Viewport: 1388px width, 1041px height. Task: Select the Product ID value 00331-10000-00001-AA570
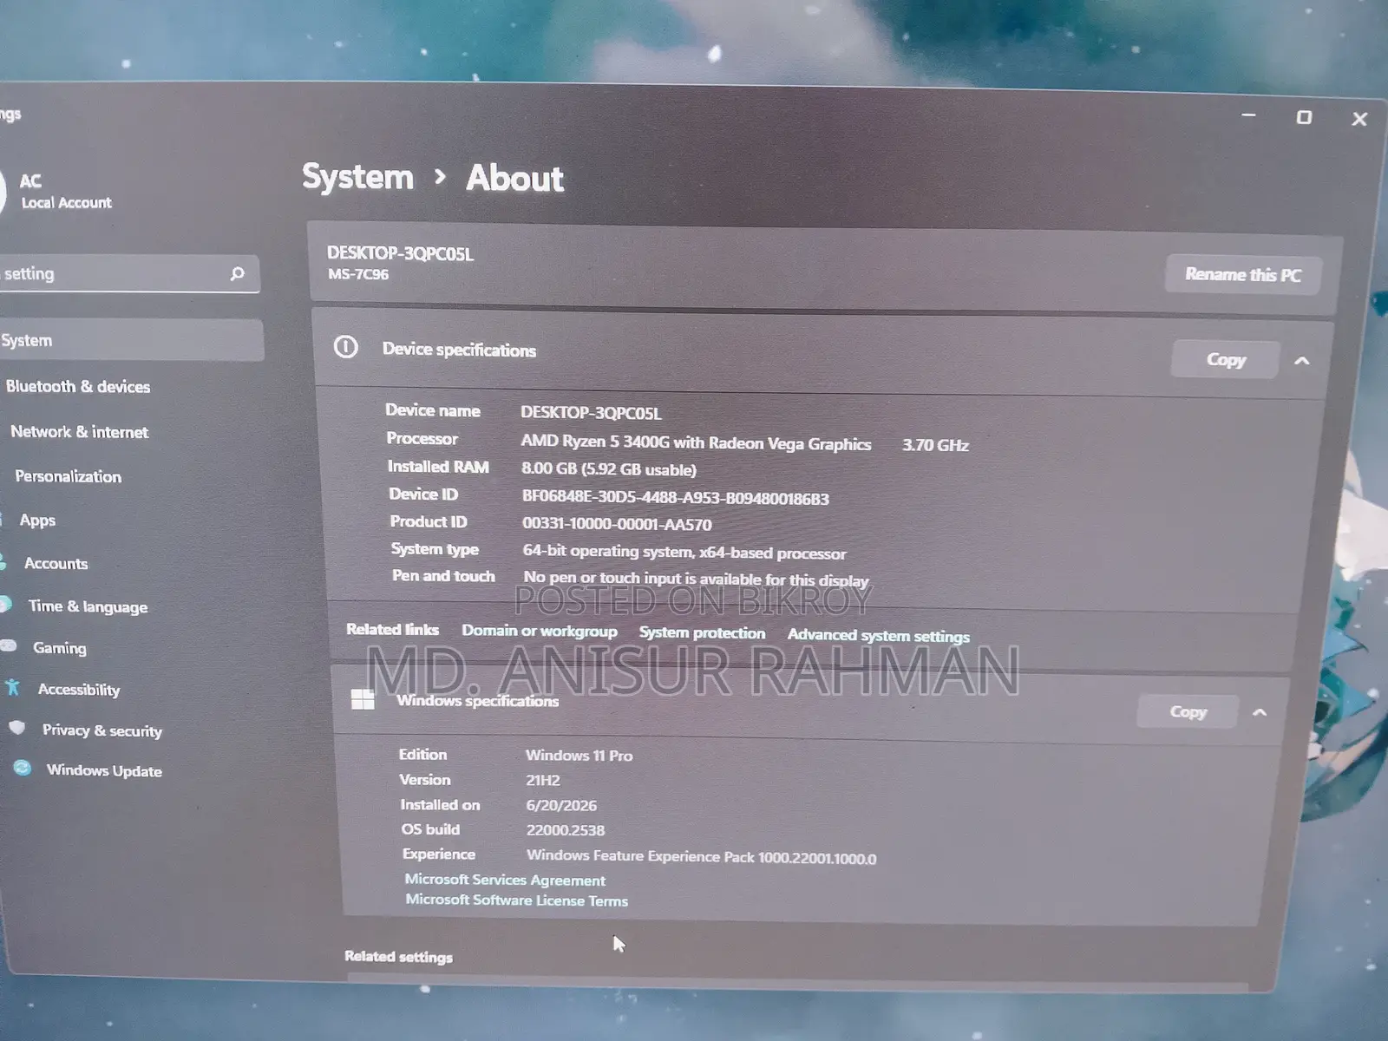[x=617, y=524]
